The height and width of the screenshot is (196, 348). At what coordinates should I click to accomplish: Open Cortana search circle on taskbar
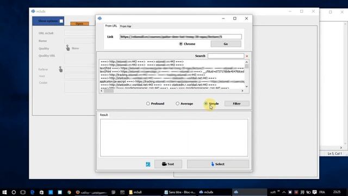click(14, 192)
